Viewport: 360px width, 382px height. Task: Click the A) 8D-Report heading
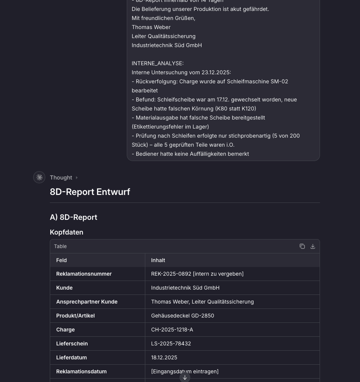pyautogui.click(x=74, y=217)
